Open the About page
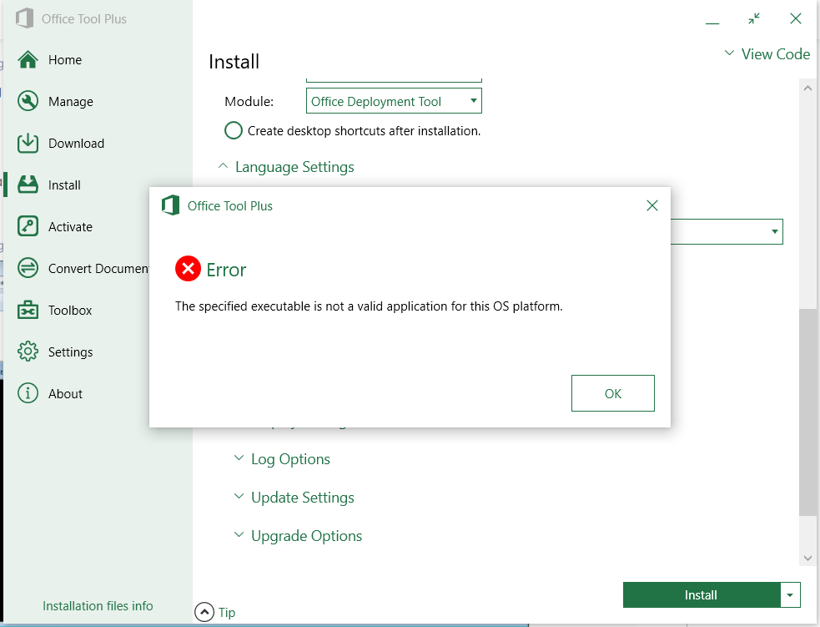The width and height of the screenshot is (820, 627). (65, 393)
